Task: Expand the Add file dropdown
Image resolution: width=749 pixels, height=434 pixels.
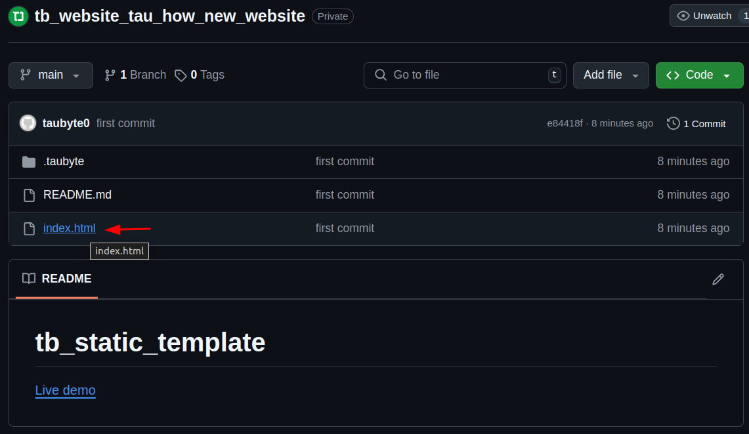Action: (x=610, y=75)
